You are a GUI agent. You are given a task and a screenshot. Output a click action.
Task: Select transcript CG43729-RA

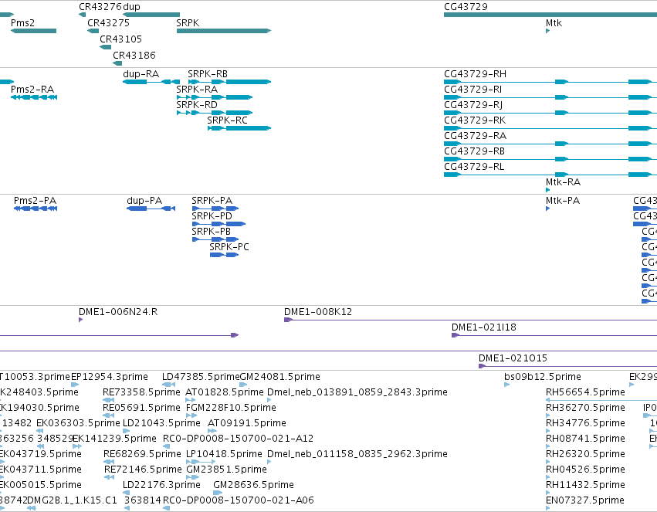pyautogui.click(x=550, y=144)
